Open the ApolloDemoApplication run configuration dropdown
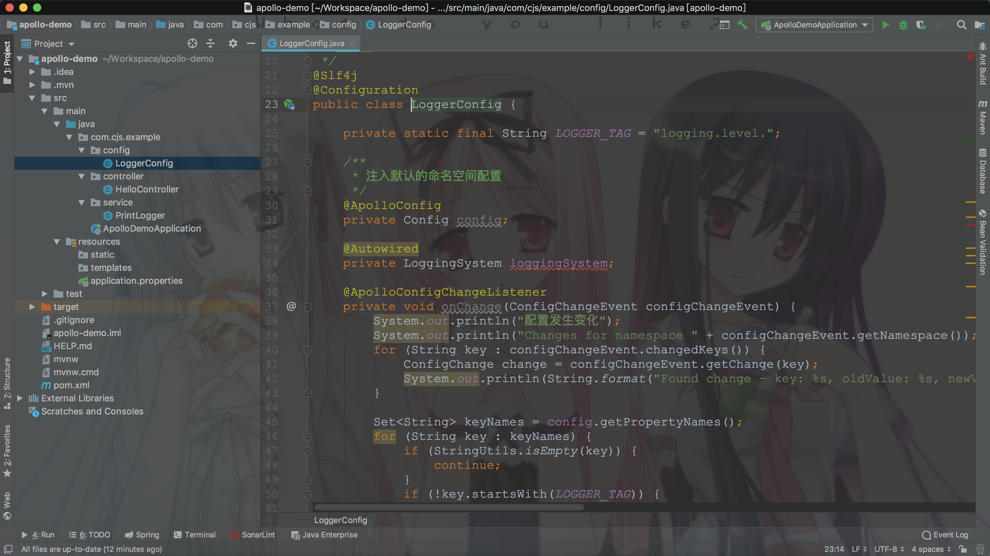Viewport: 990px width, 556px height. [814, 25]
